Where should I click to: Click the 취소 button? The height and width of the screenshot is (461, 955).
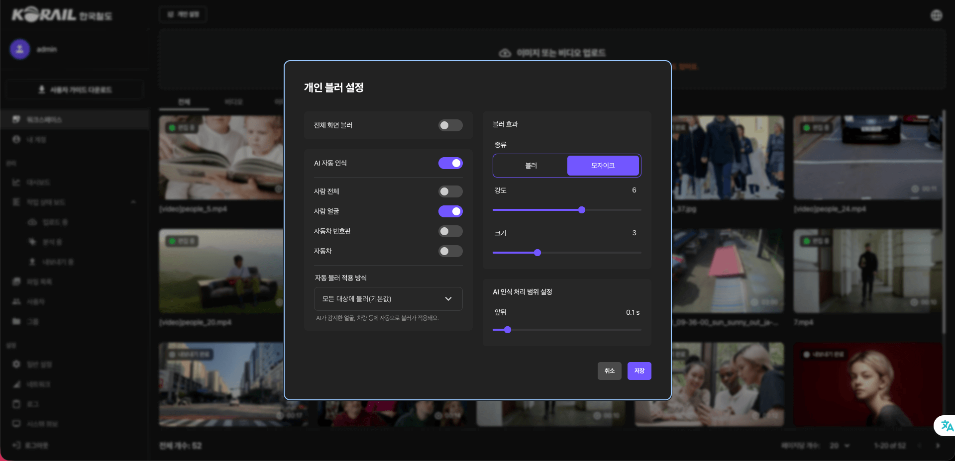coord(609,371)
